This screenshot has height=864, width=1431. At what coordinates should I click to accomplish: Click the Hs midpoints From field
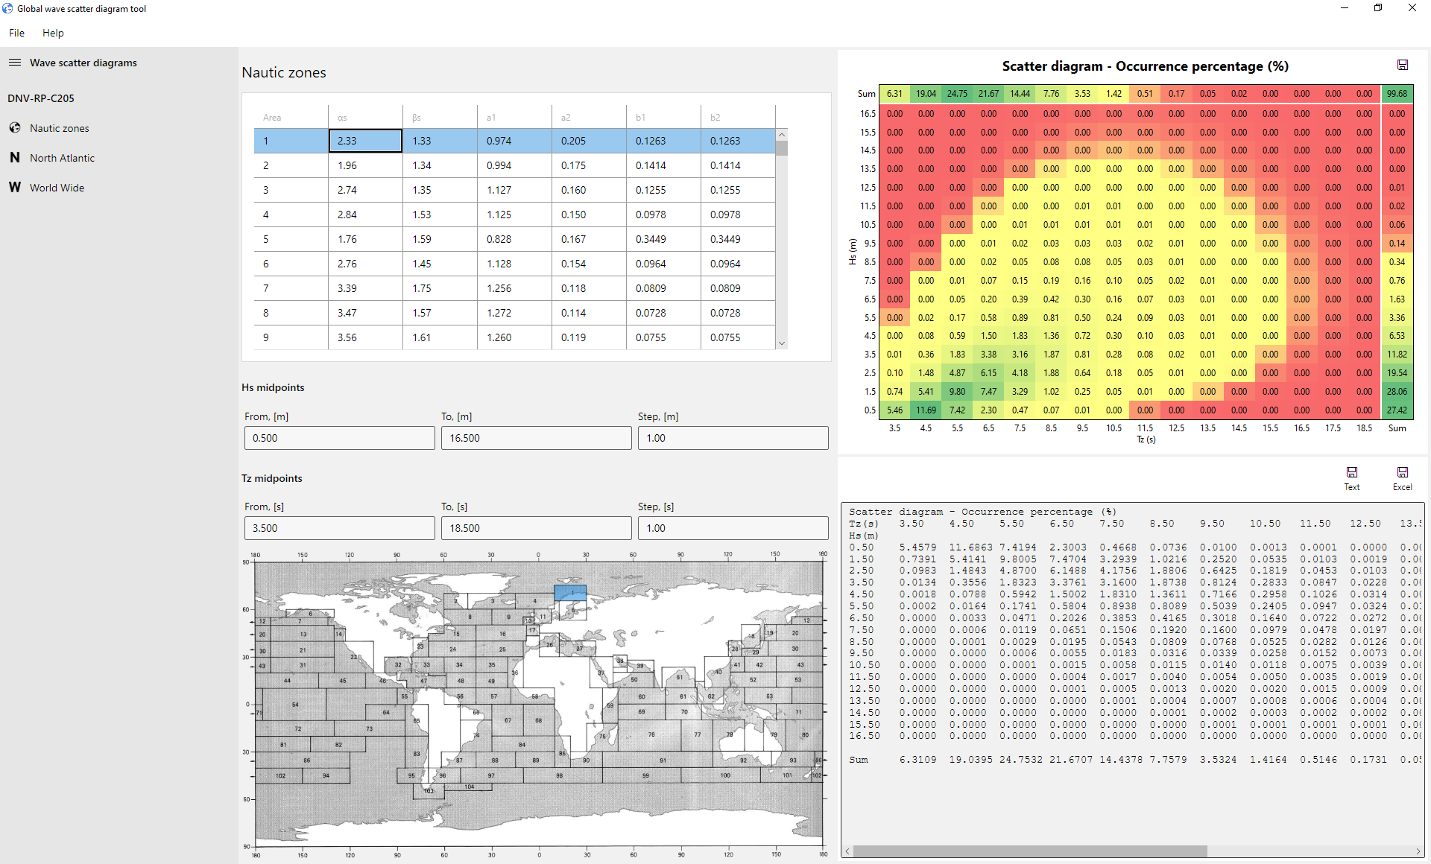click(339, 438)
